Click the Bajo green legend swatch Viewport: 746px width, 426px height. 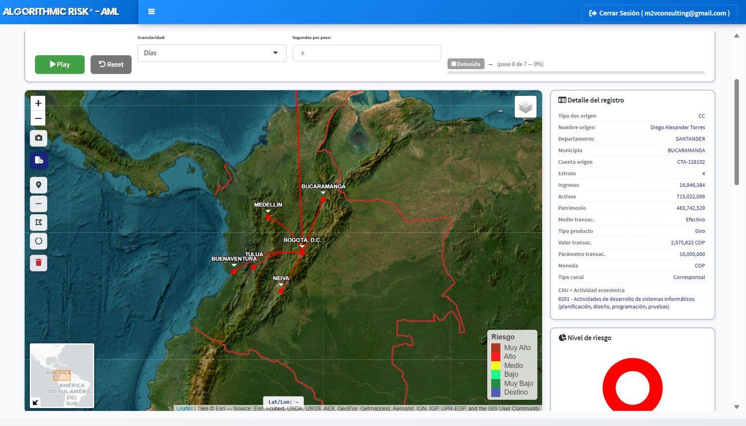click(496, 374)
